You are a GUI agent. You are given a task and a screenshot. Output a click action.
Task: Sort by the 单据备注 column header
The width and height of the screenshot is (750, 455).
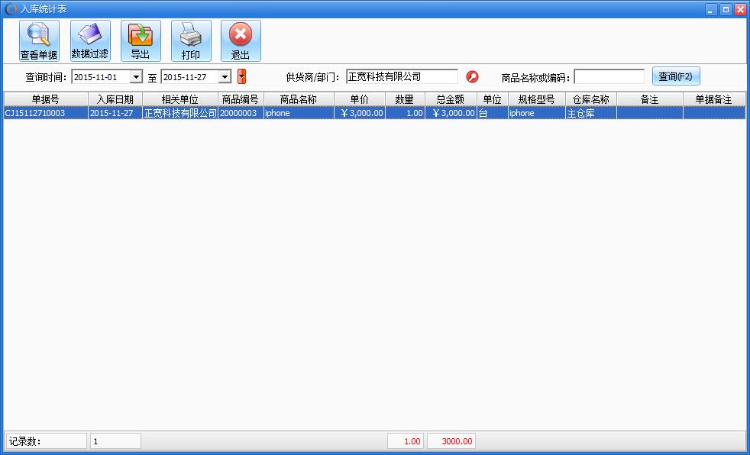click(713, 99)
